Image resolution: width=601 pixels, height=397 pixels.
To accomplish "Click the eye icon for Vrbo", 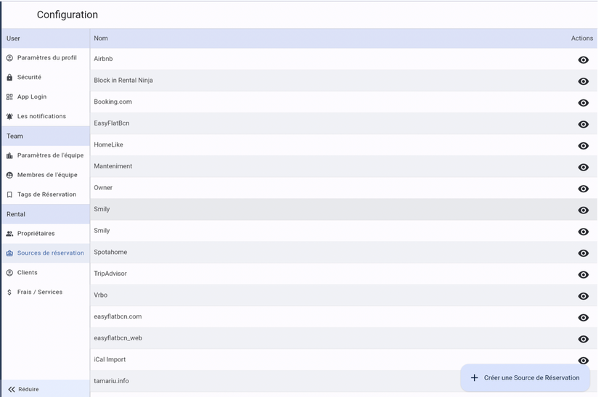I will coord(583,296).
